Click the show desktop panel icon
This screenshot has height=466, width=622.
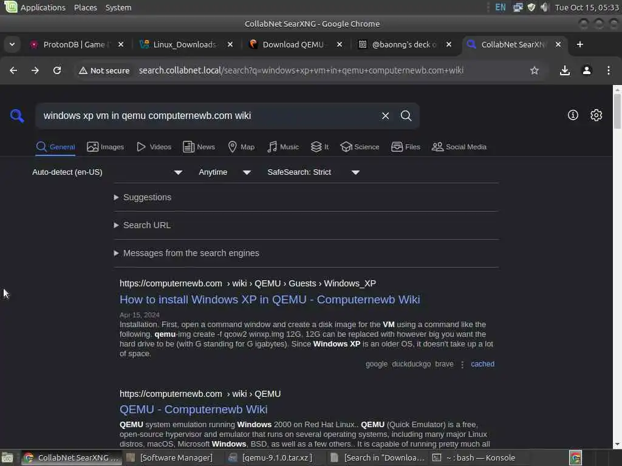[x=7, y=458]
